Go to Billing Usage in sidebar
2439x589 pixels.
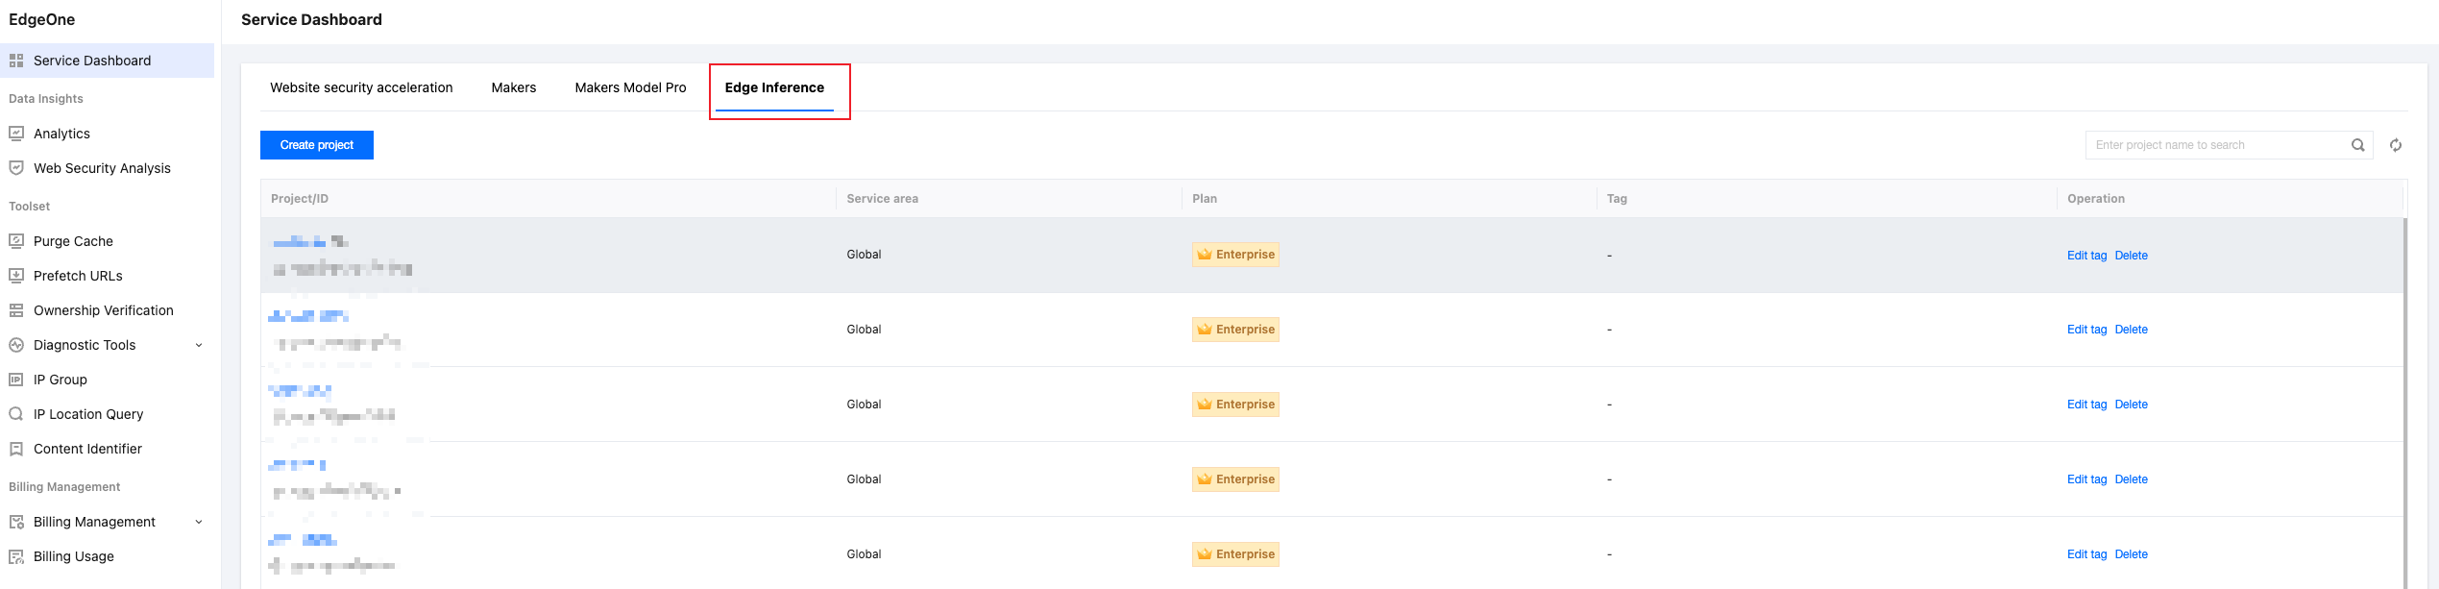(74, 556)
